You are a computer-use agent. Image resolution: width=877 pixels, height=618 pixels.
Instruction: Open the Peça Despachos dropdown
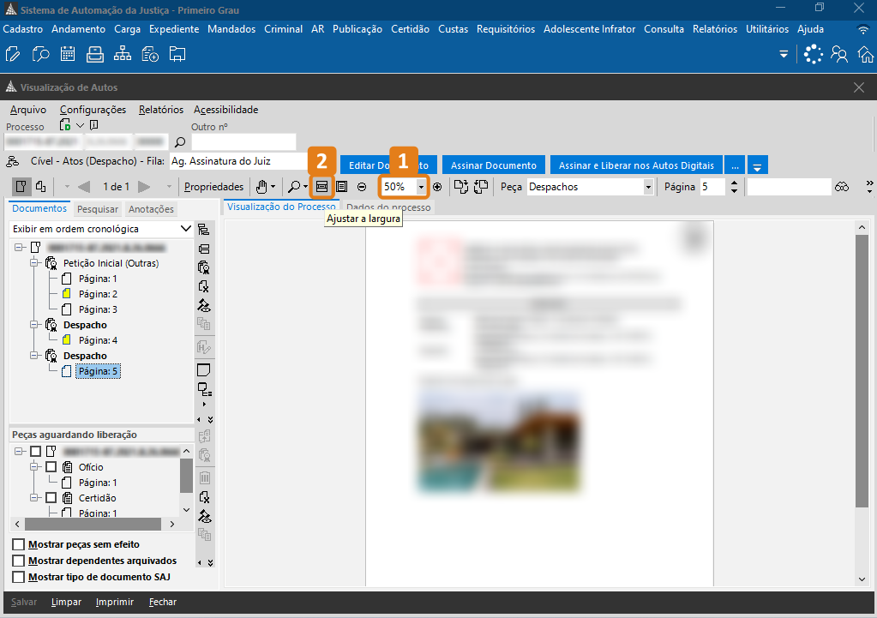[x=648, y=187]
